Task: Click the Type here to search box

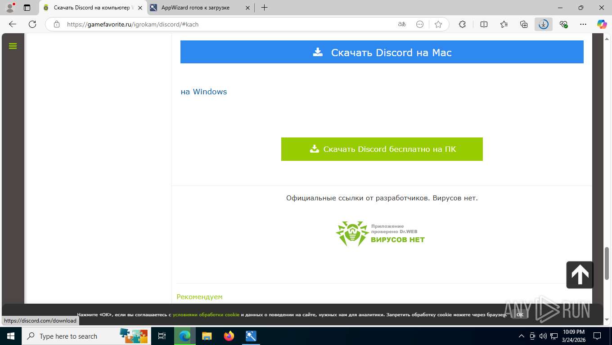Action: click(x=85, y=336)
